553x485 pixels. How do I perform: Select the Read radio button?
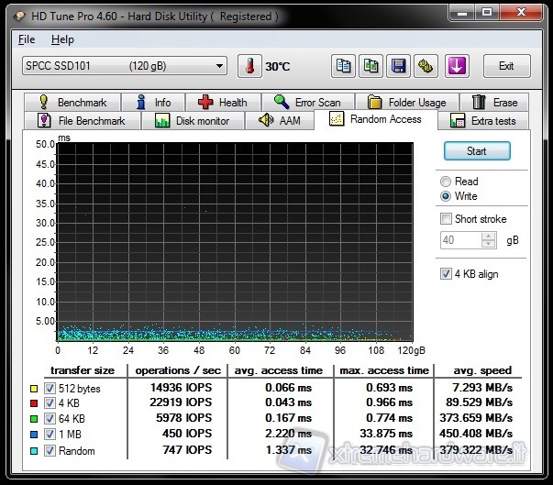click(447, 182)
